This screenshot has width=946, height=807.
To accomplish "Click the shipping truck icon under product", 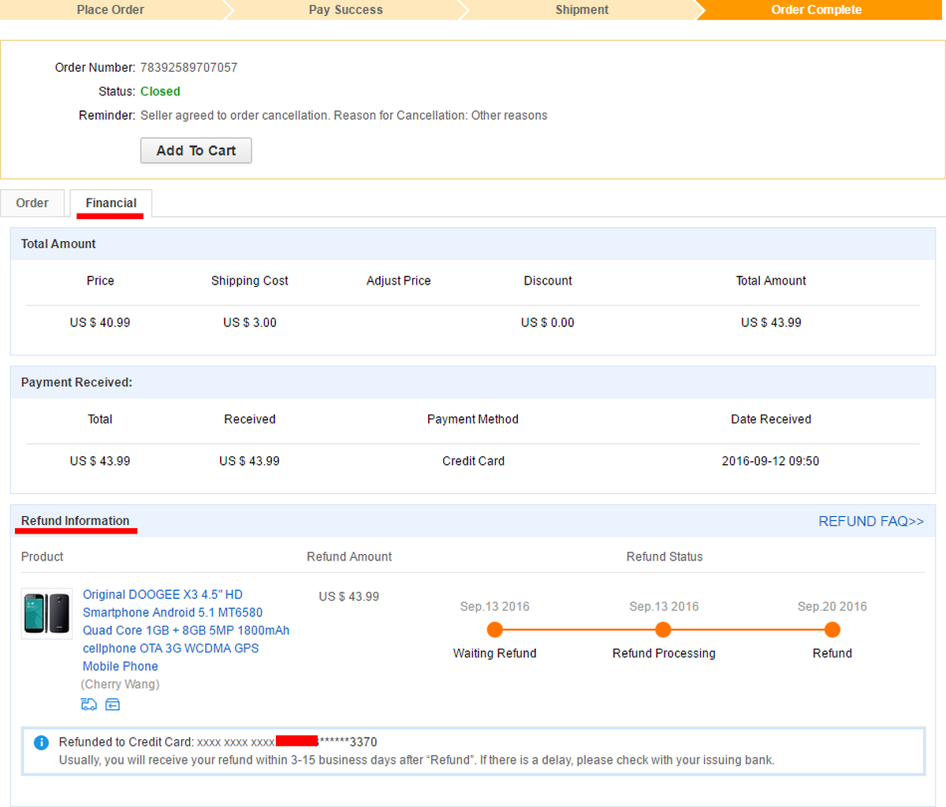I will click(89, 705).
